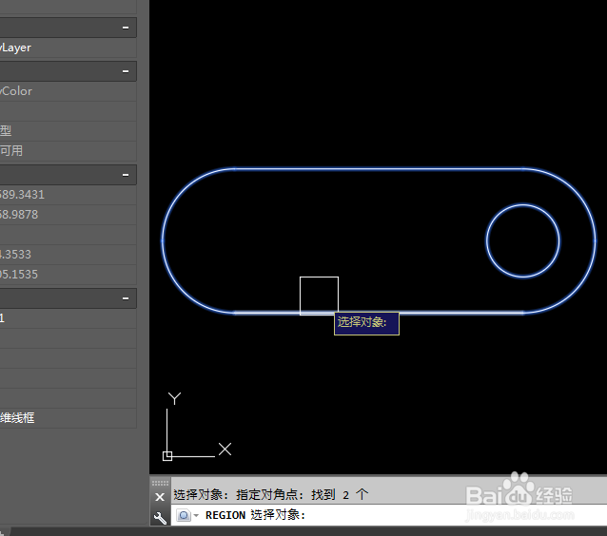607x536 pixels.
Task: Click the 05.1535 value row
Action: 69,275
